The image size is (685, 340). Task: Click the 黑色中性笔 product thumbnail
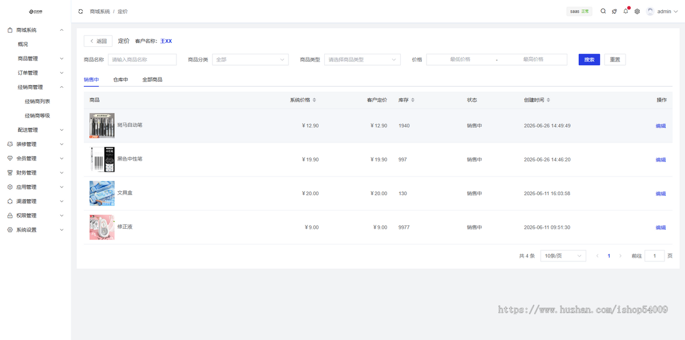102,159
